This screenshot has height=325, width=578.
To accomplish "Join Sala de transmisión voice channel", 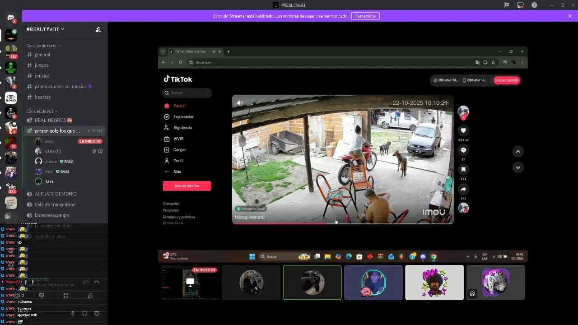I will (x=65, y=204).
